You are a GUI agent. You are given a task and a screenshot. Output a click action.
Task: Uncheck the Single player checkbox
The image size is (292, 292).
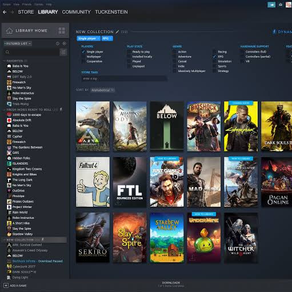[x=83, y=51]
